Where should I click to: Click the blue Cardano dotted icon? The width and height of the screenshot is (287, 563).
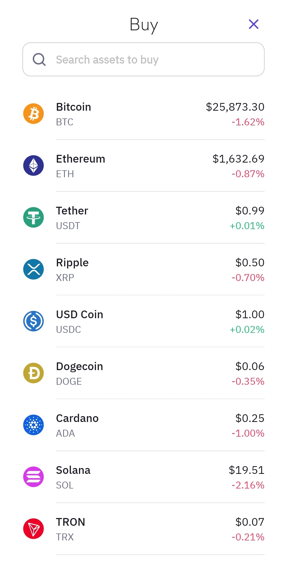click(33, 425)
